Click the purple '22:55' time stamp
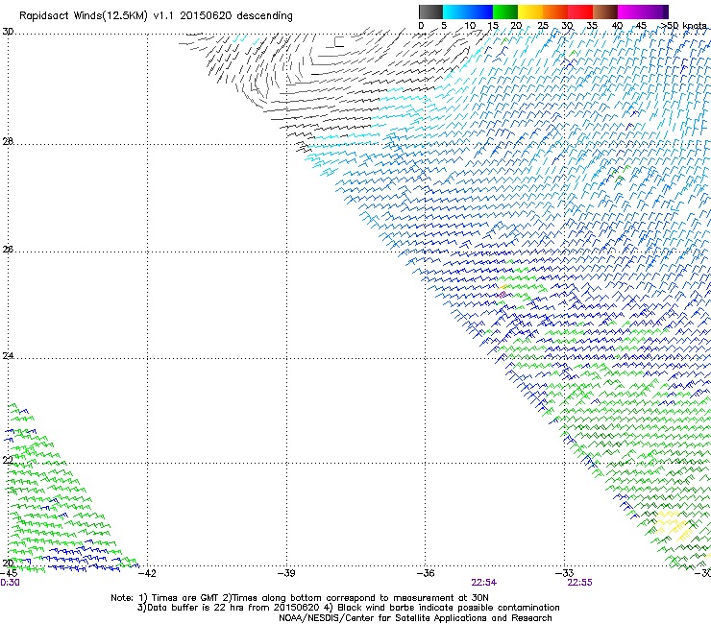This screenshot has width=711, height=624. coord(580,583)
